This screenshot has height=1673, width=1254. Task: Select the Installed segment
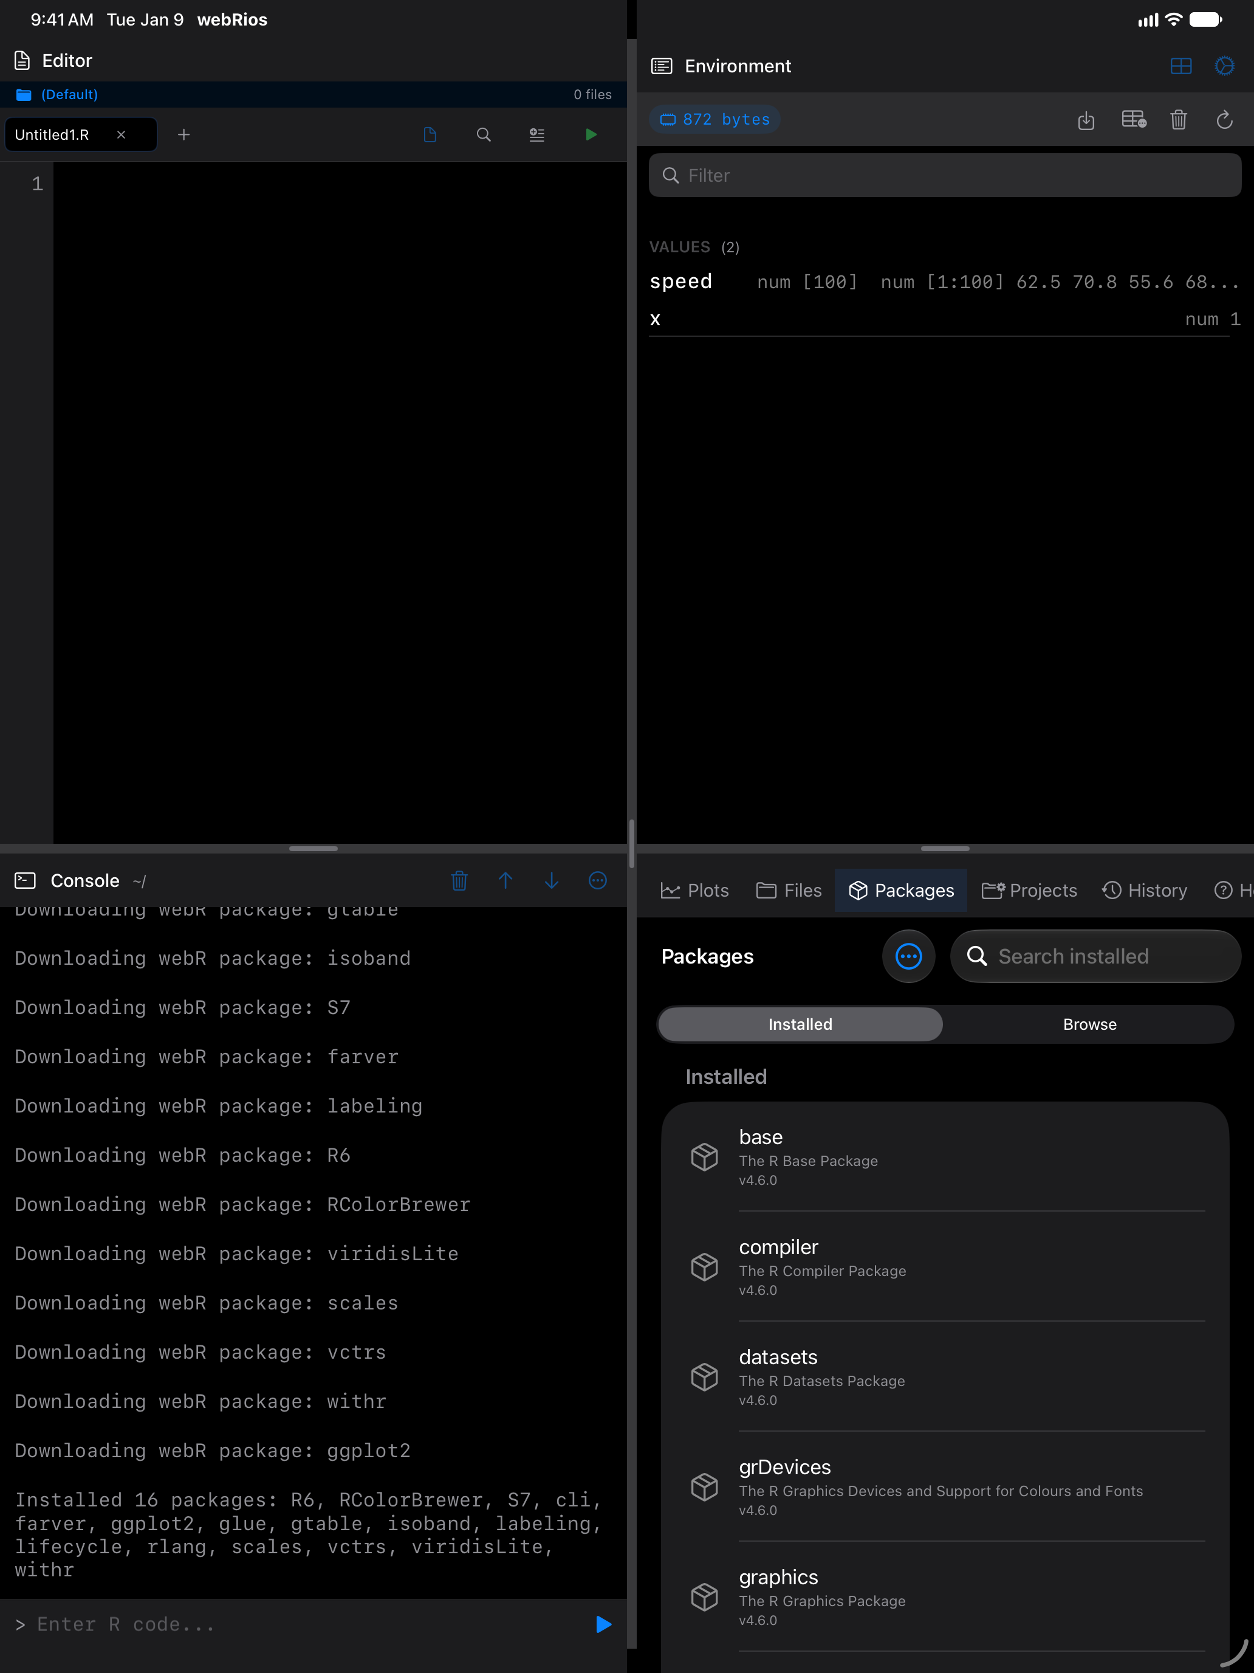tap(801, 1024)
